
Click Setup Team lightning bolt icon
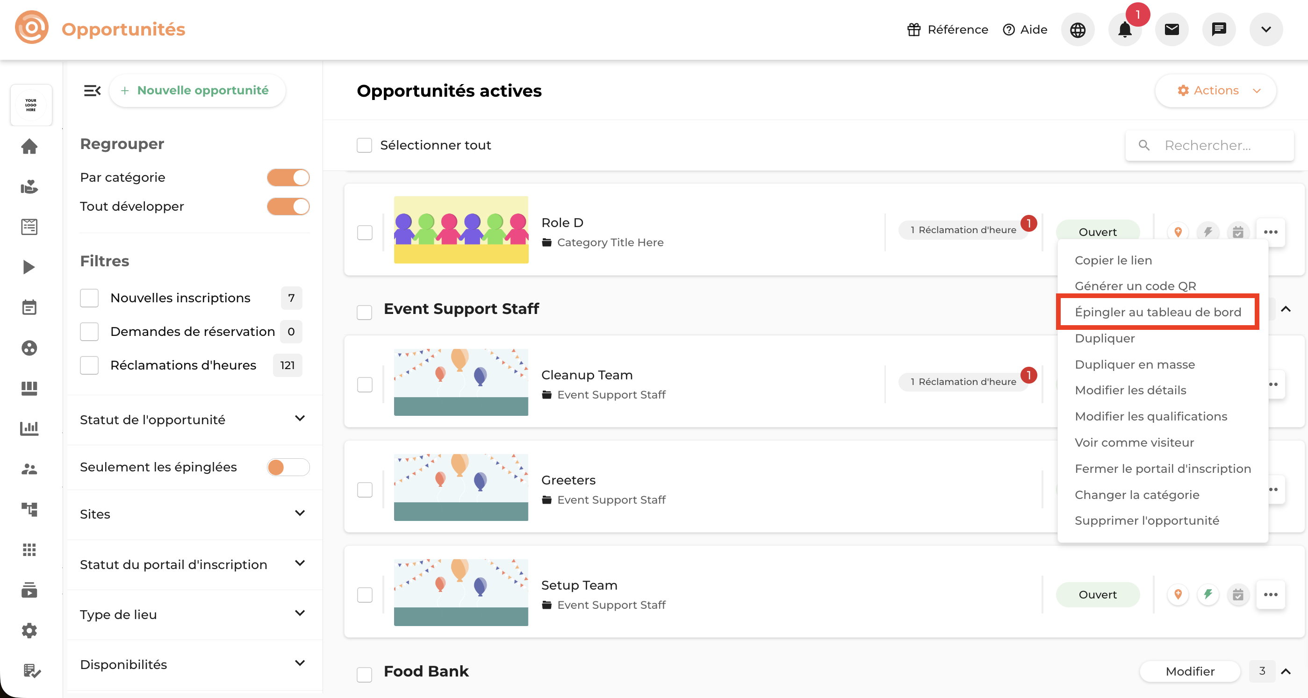[x=1208, y=594]
